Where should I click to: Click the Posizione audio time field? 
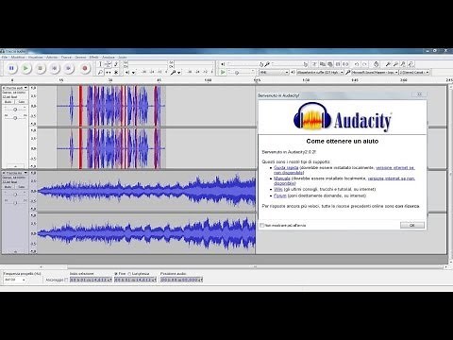point(181,280)
